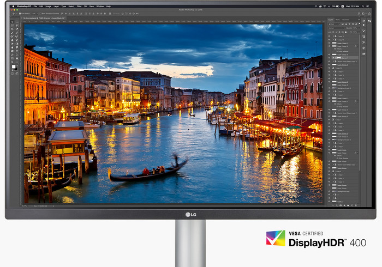
Task: Open the Filter menu
Action: (x=79, y=7)
